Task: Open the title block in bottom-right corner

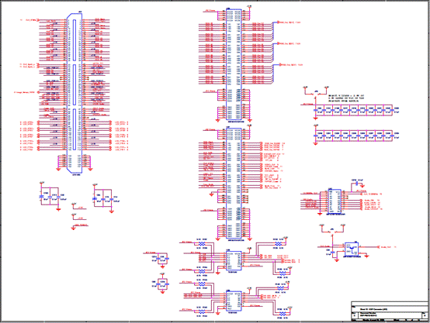Action: coord(390,311)
